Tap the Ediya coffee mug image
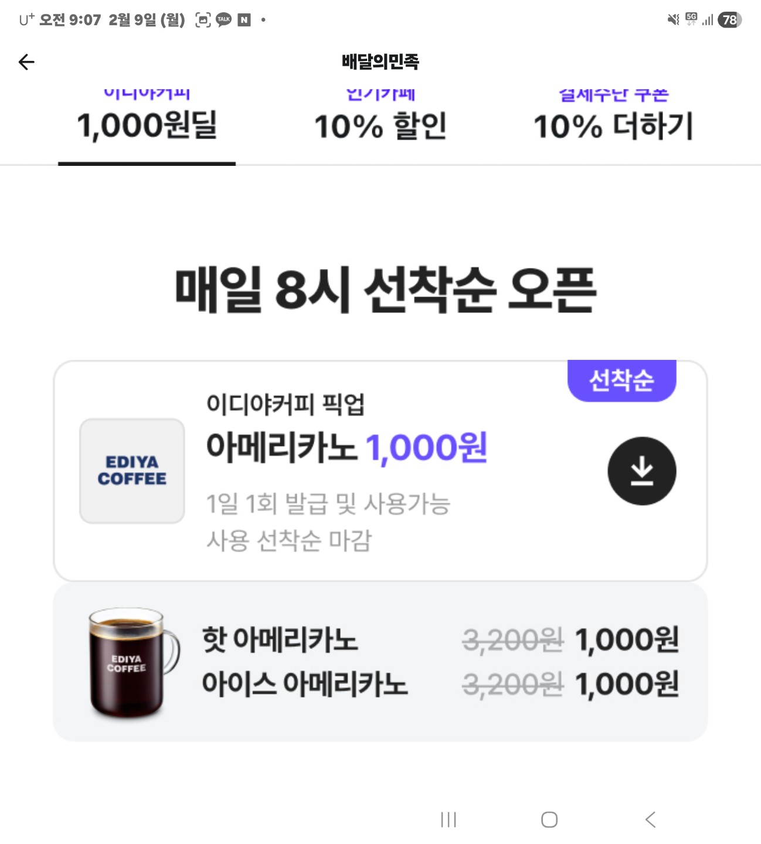This screenshot has width=761, height=844. [x=131, y=662]
